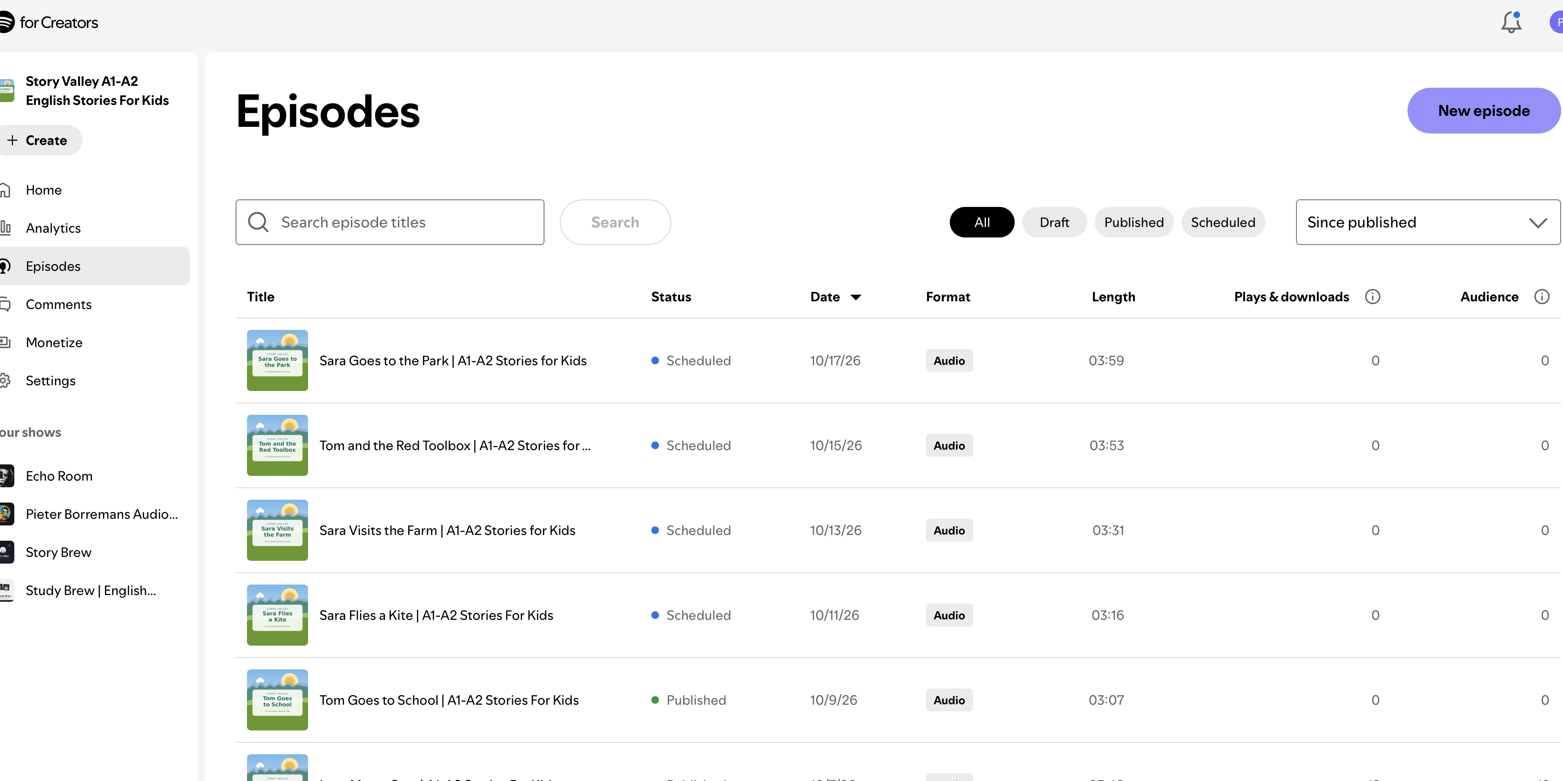1563x781 pixels.
Task: Open the notifications bell
Action: pyautogui.click(x=1511, y=22)
